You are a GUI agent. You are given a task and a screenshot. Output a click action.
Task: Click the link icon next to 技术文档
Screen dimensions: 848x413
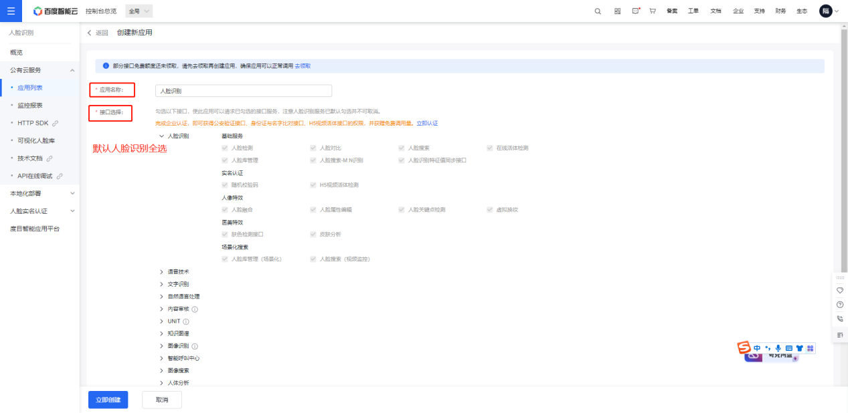click(x=50, y=158)
